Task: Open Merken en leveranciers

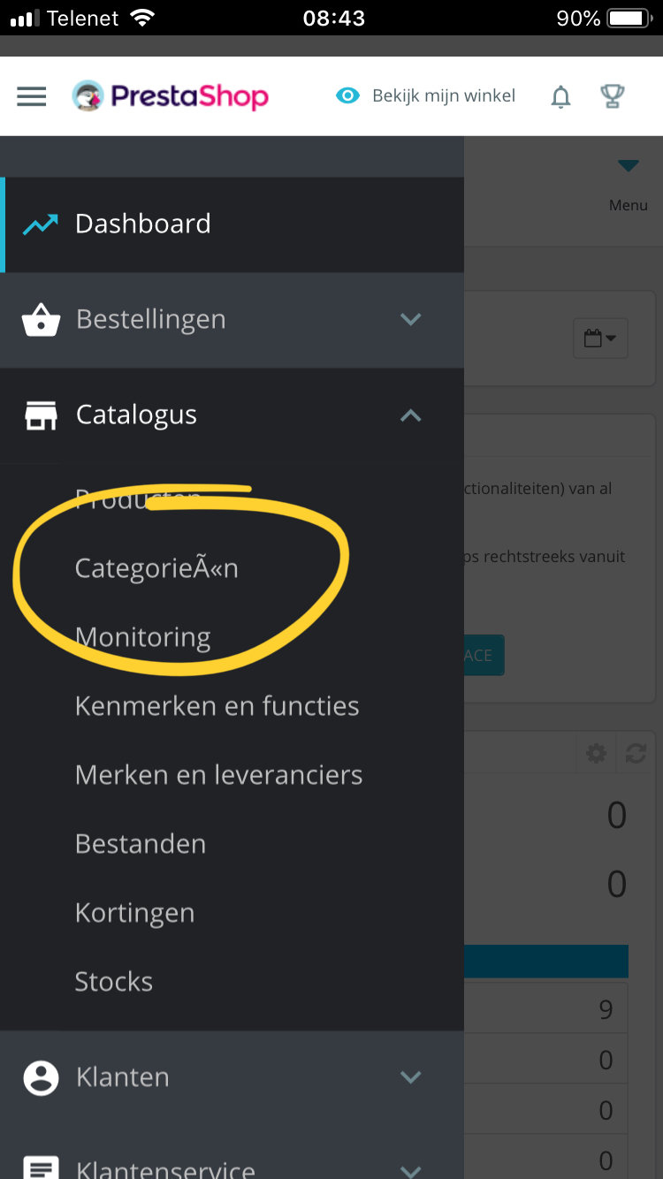Action: click(218, 775)
